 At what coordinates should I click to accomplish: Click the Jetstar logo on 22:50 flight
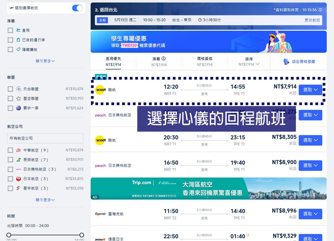point(100,239)
